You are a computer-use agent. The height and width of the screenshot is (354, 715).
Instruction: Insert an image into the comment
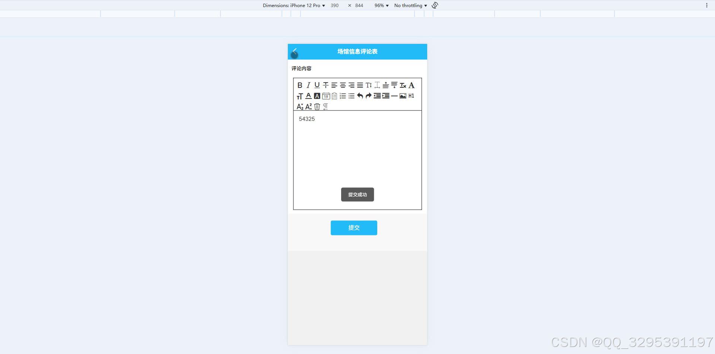[403, 96]
